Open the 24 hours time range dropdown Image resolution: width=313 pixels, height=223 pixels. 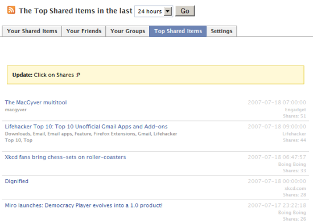point(154,11)
